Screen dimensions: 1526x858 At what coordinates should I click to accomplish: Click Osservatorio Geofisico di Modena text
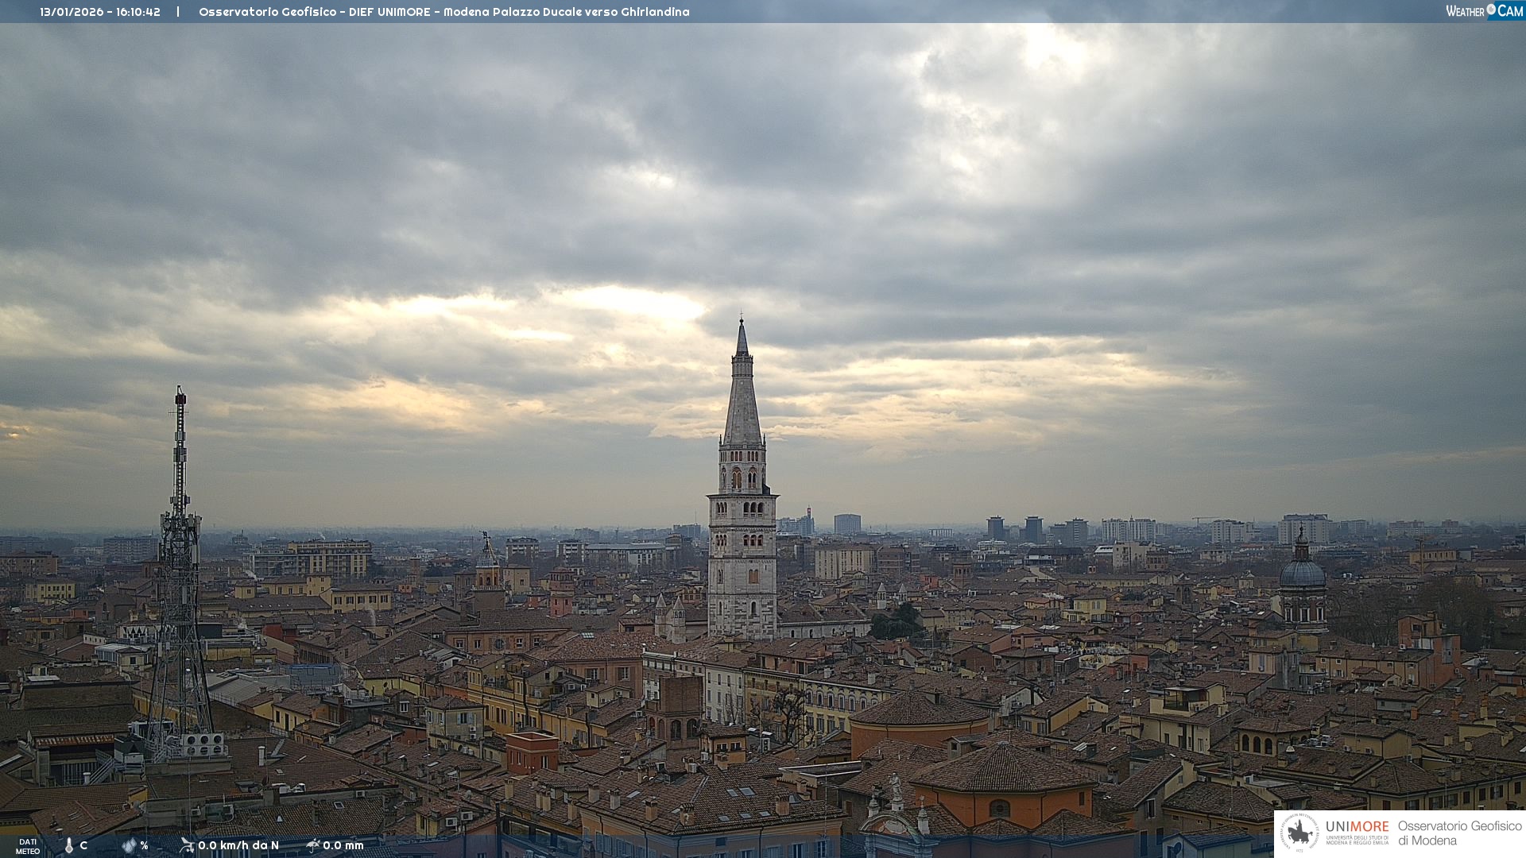tap(1459, 833)
